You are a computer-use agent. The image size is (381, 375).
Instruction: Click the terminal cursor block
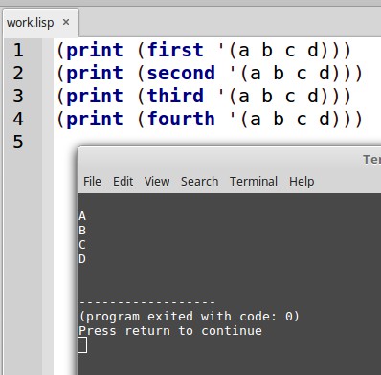click(x=82, y=345)
